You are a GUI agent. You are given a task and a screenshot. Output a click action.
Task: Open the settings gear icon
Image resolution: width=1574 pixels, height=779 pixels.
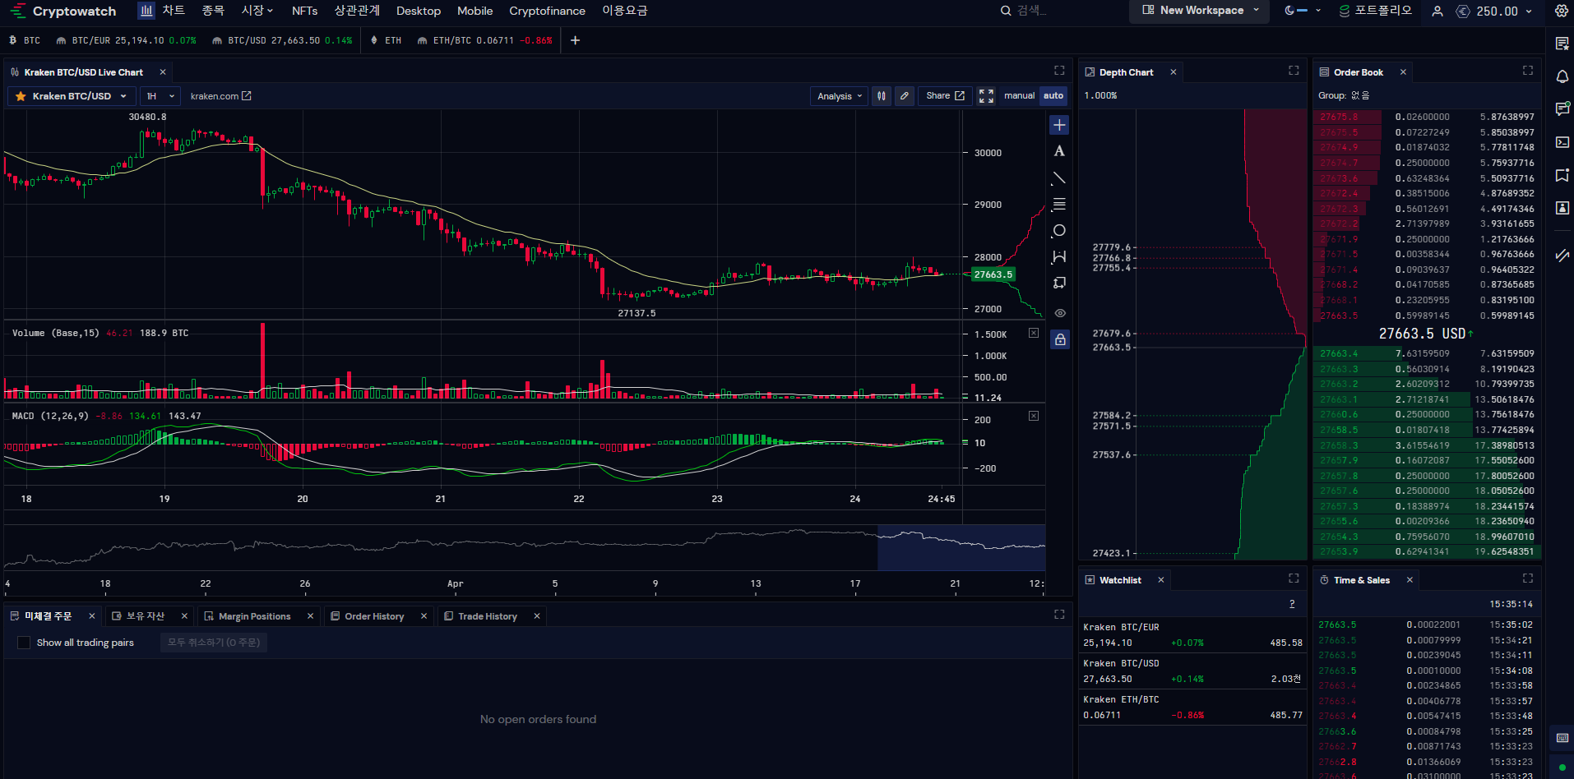(1561, 11)
